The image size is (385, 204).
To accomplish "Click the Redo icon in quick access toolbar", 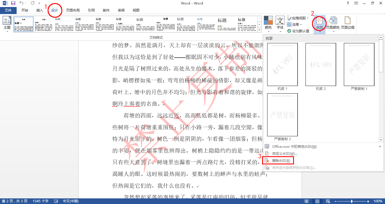I will tap(32, 3).
